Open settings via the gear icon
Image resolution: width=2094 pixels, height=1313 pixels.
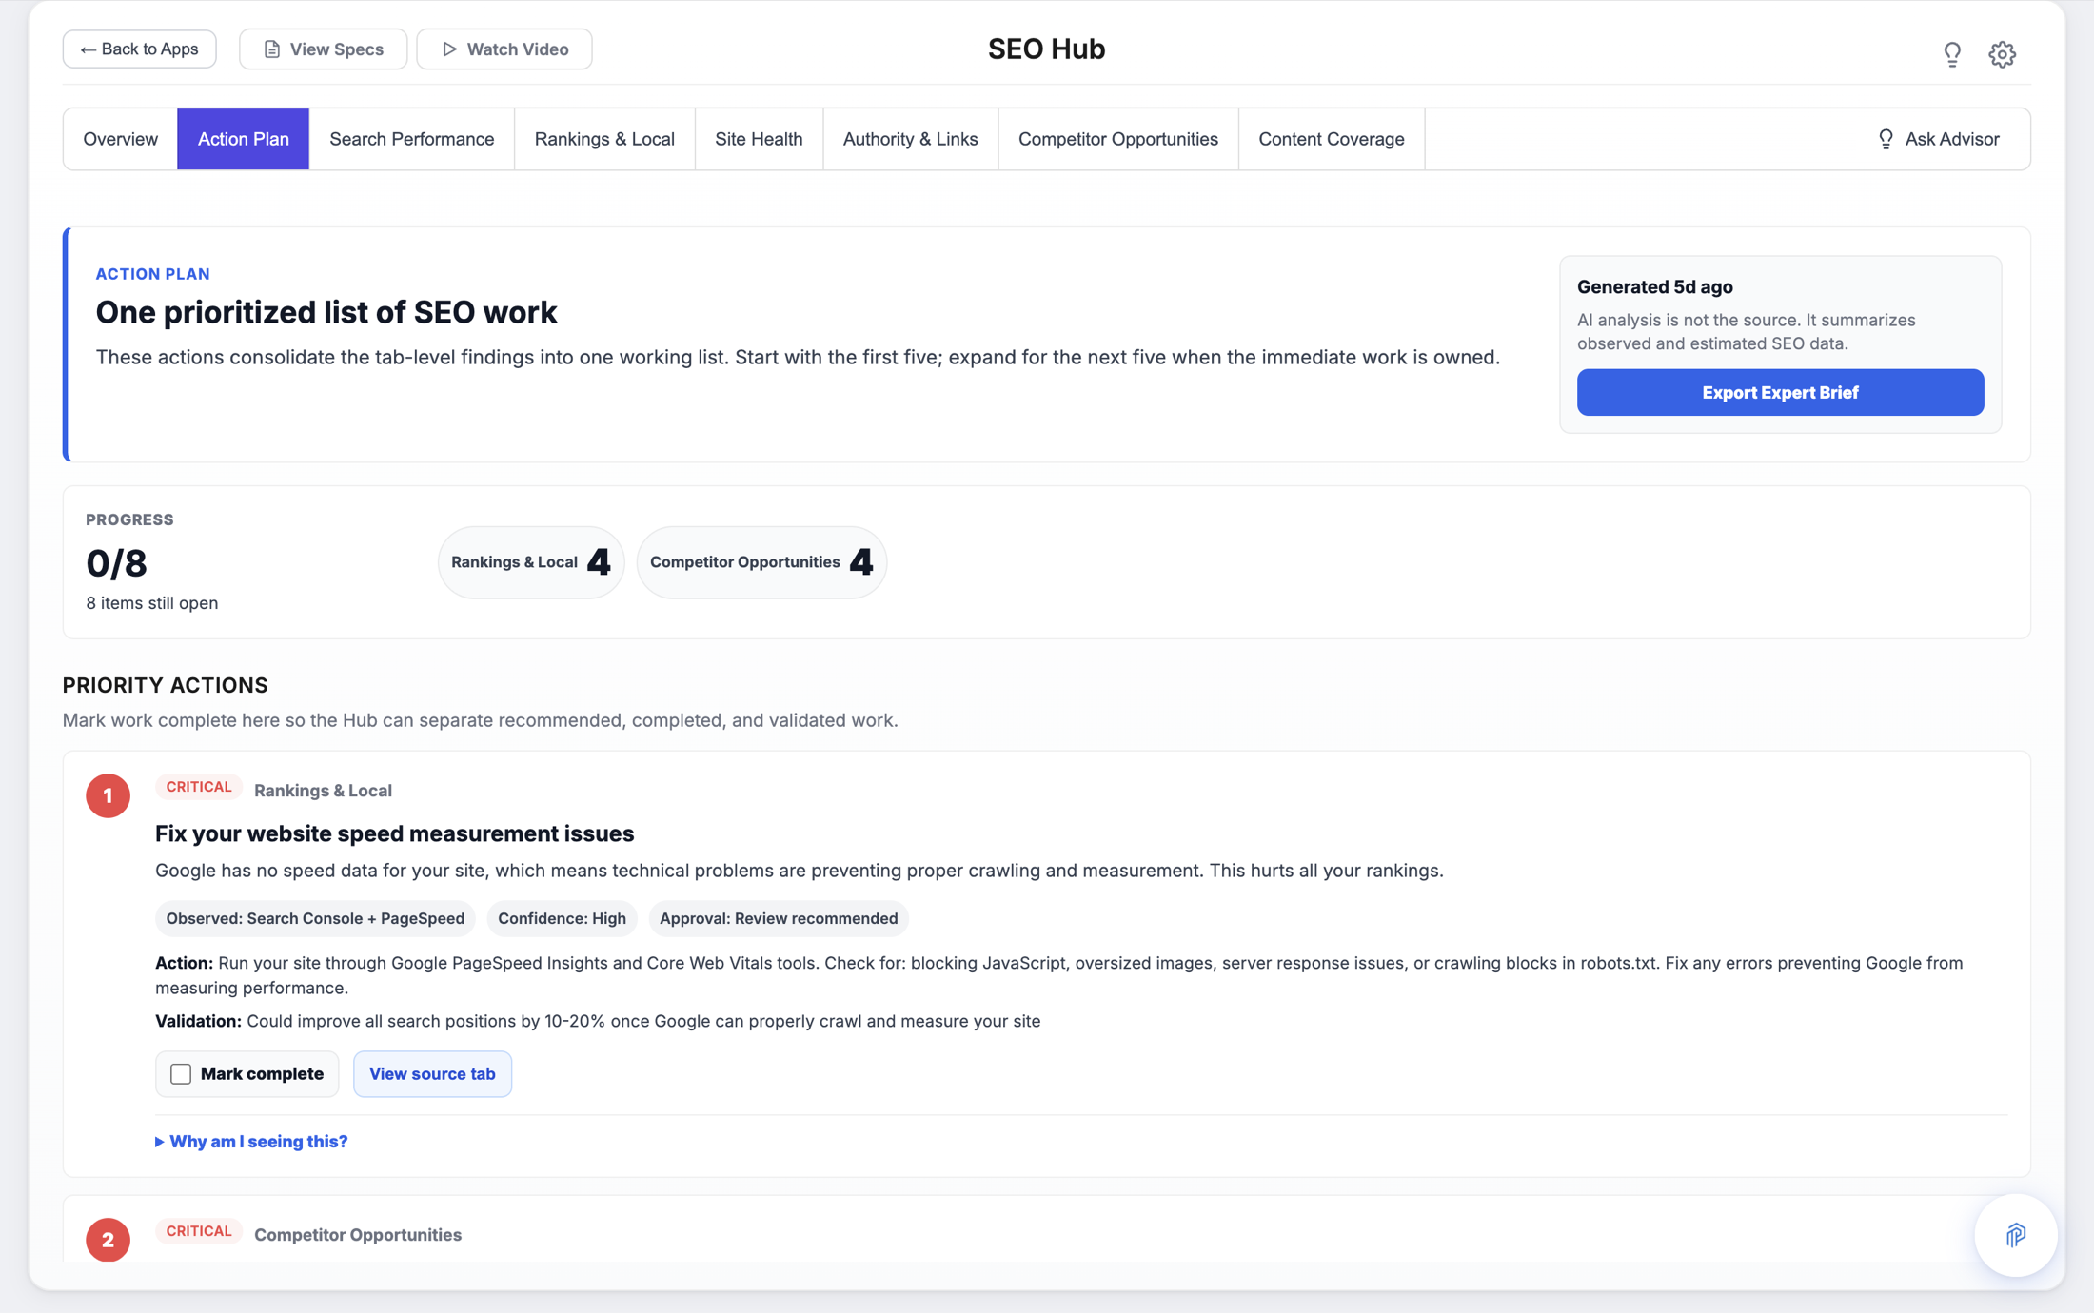point(2002,54)
